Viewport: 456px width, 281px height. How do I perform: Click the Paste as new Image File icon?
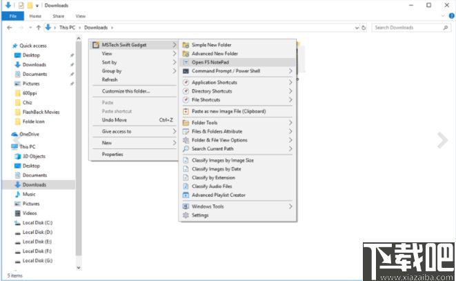186,111
